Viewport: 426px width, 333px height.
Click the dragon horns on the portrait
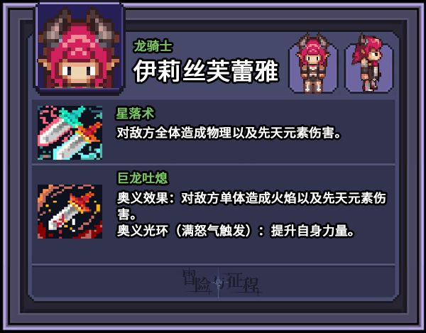[x=79, y=26]
